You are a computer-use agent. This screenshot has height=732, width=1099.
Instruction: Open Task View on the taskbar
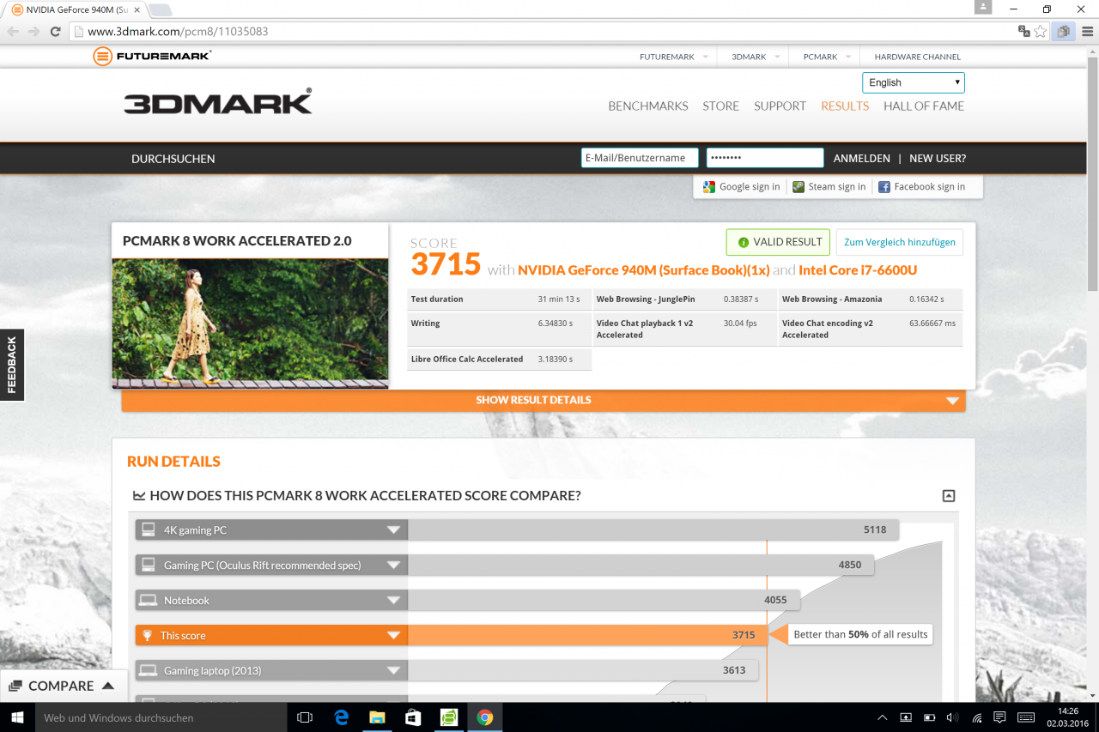click(x=304, y=717)
